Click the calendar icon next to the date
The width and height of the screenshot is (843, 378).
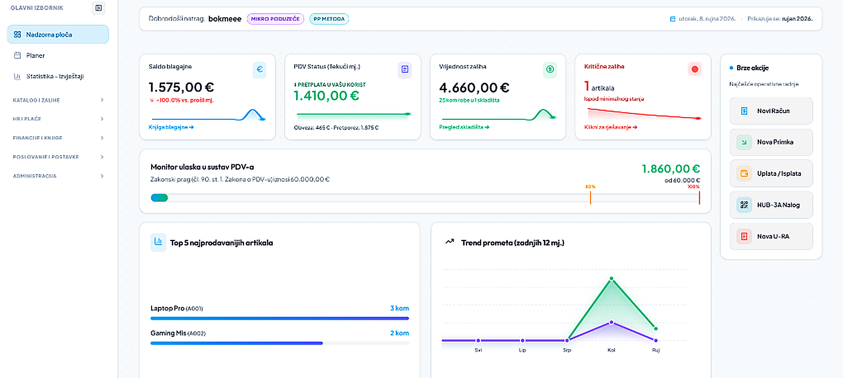pos(672,19)
